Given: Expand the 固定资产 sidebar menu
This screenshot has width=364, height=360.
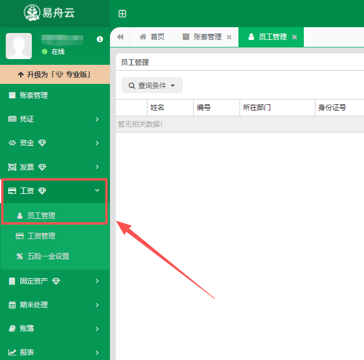Looking at the screenshot, I should coord(54,281).
